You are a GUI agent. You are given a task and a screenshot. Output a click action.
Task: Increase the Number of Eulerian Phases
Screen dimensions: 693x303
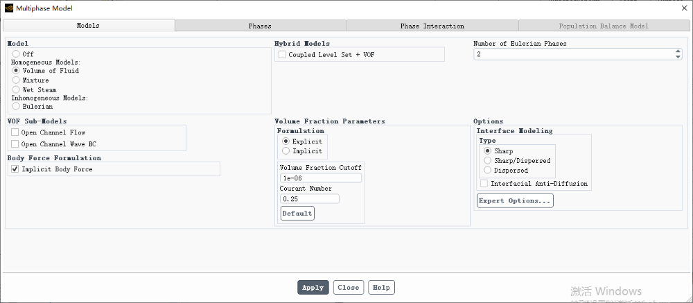pyautogui.click(x=678, y=51)
